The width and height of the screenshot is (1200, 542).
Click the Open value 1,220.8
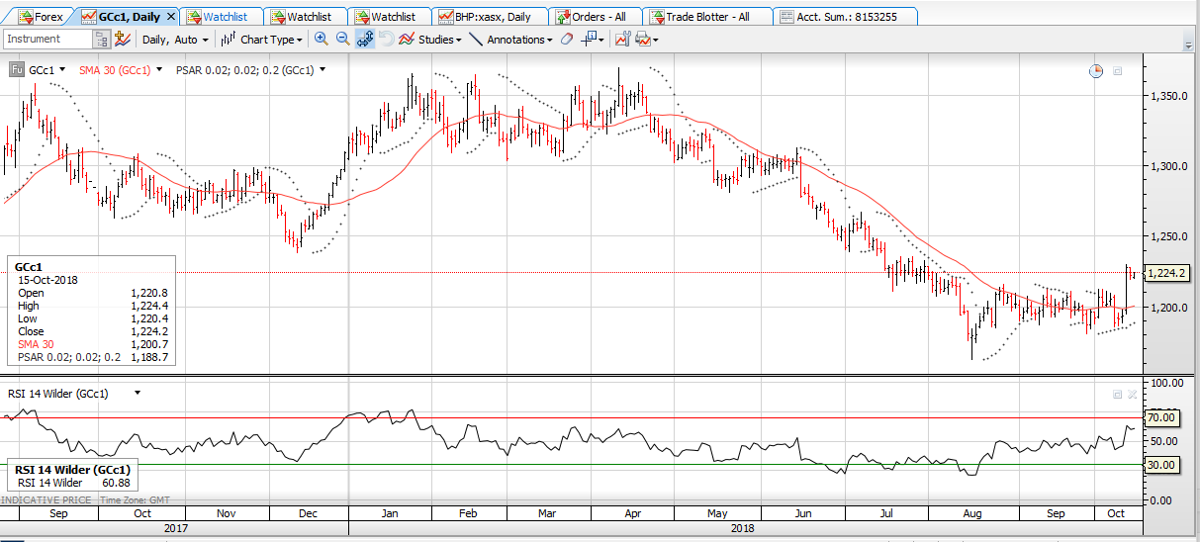[148, 293]
